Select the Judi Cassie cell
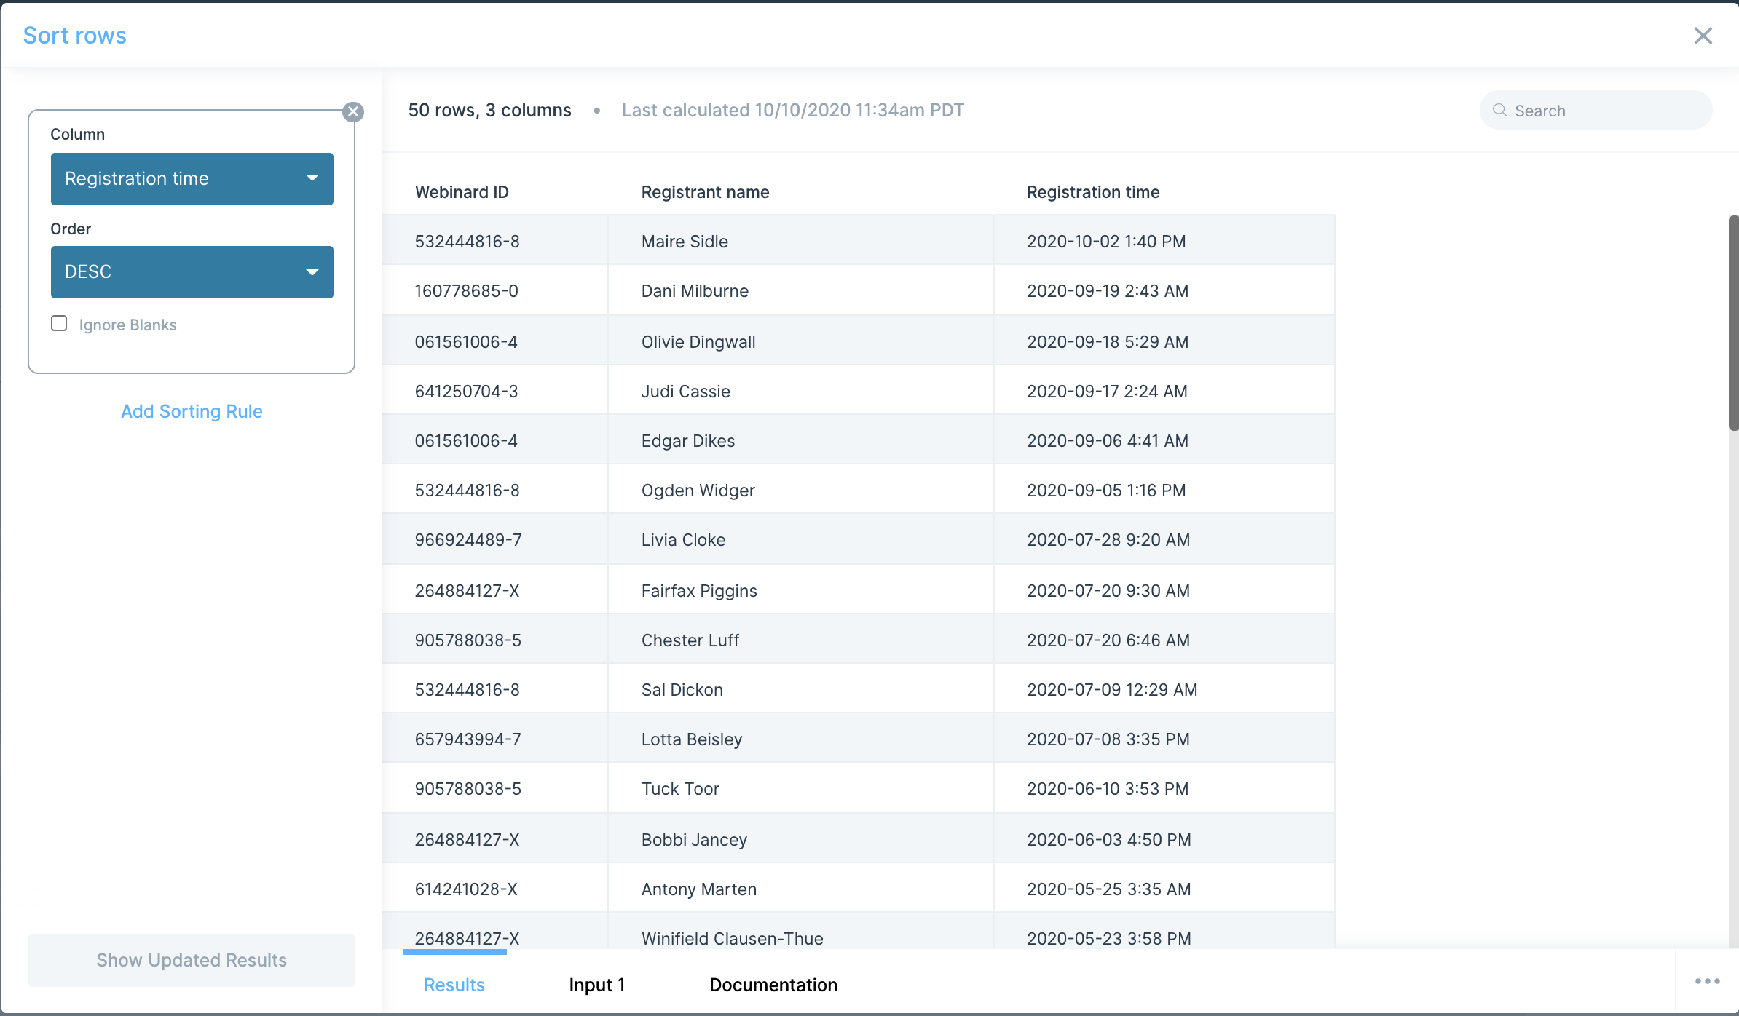1739x1016 pixels. 801,390
